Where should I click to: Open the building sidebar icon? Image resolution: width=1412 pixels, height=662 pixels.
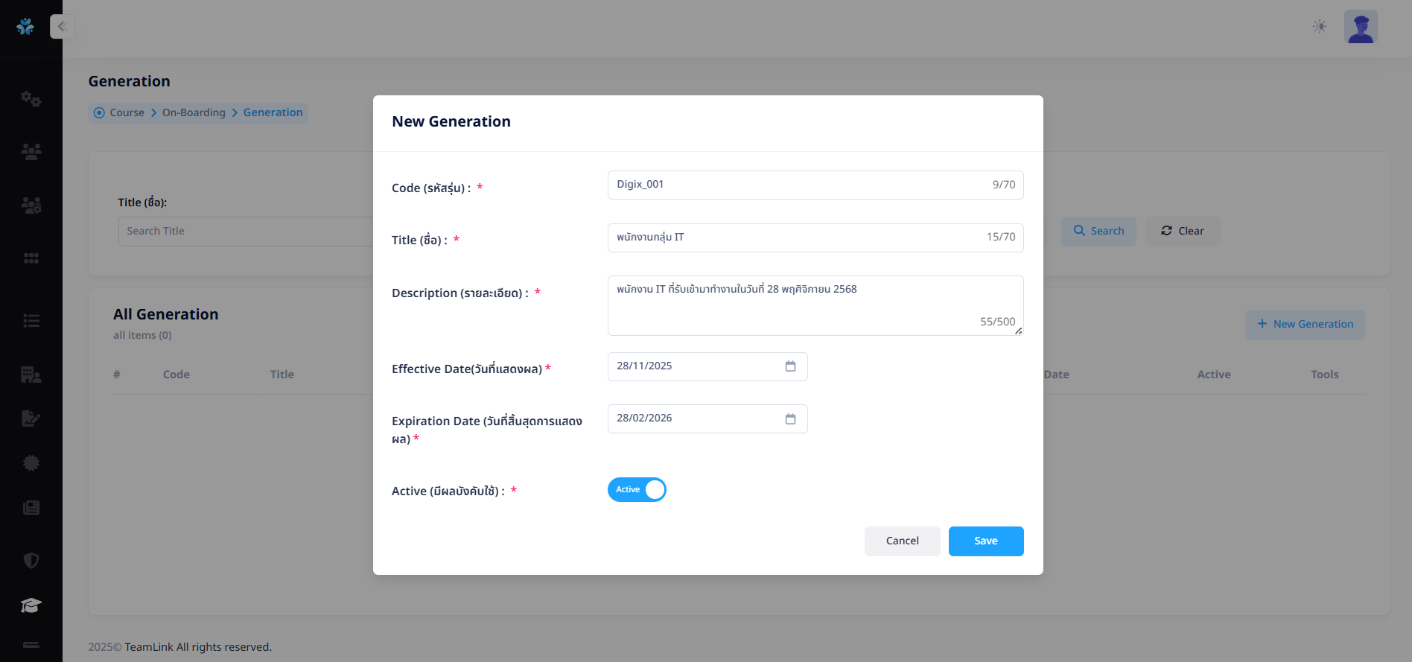(31, 375)
